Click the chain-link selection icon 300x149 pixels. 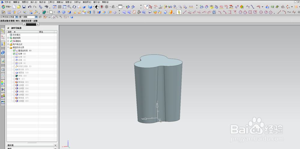pyautogui.click(x=179, y=12)
